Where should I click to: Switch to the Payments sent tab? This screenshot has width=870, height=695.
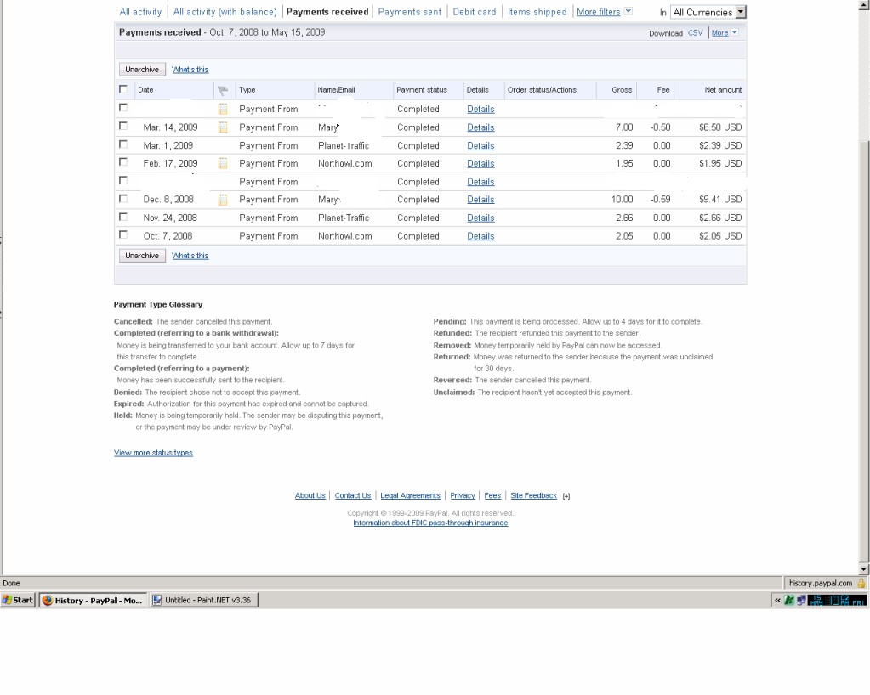coord(409,12)
